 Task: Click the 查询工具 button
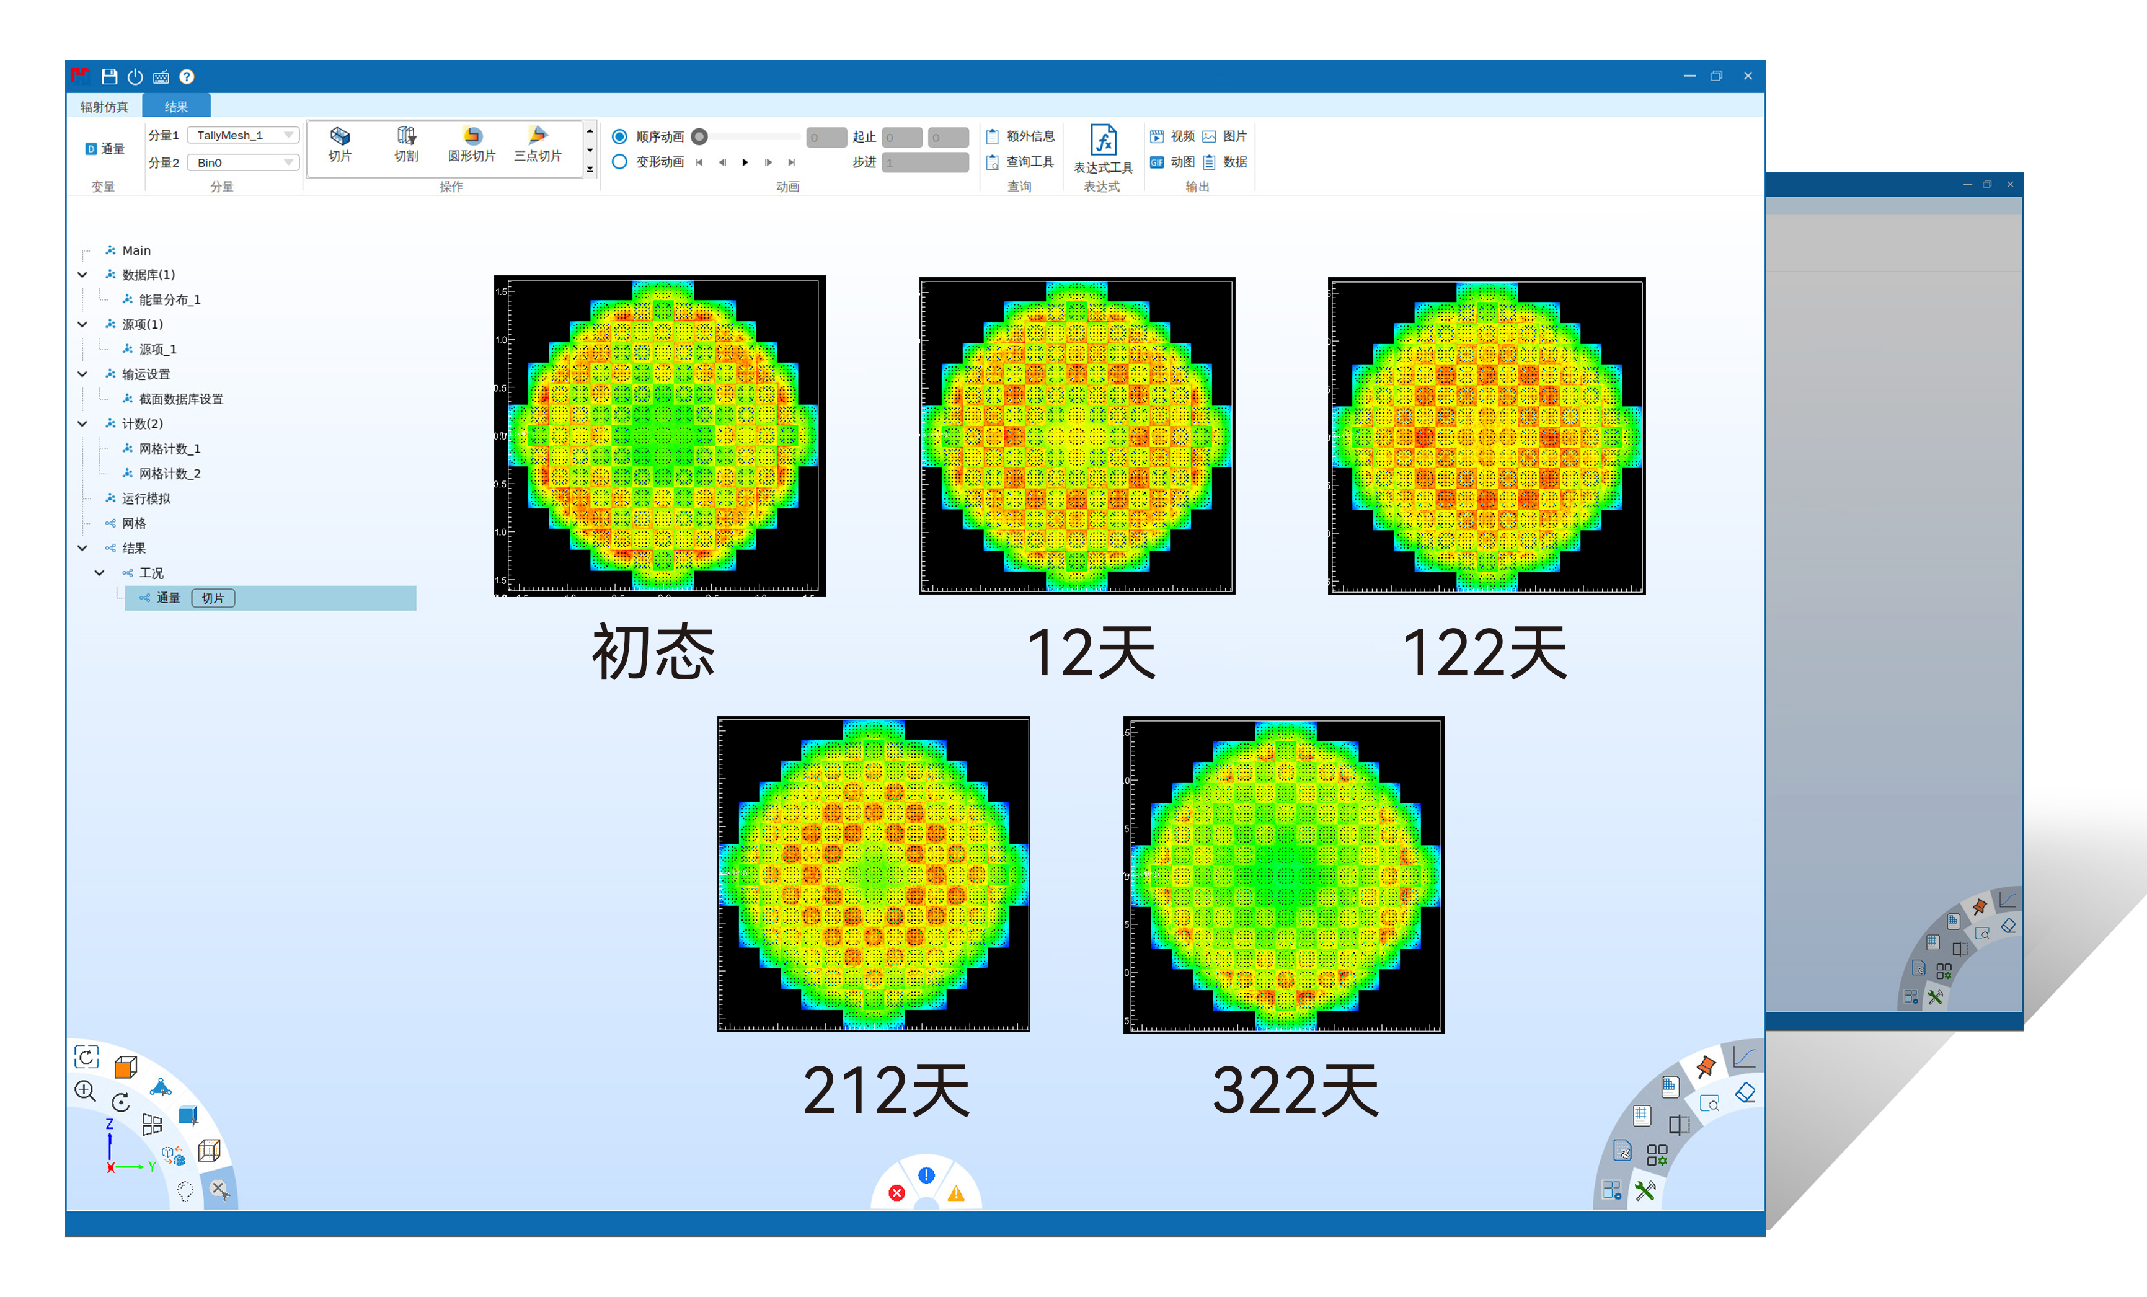click(1020, 162)
